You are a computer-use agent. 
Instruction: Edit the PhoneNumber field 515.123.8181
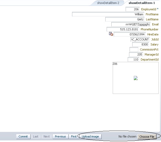click(x=123, y=29)
